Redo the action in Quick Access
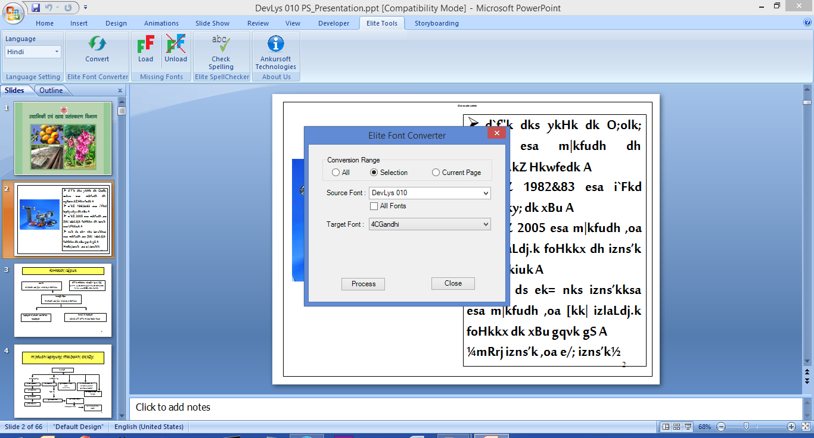 tap(68, 8)
